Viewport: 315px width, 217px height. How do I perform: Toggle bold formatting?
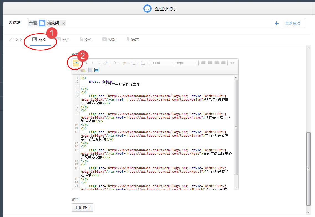pos(86,63)
